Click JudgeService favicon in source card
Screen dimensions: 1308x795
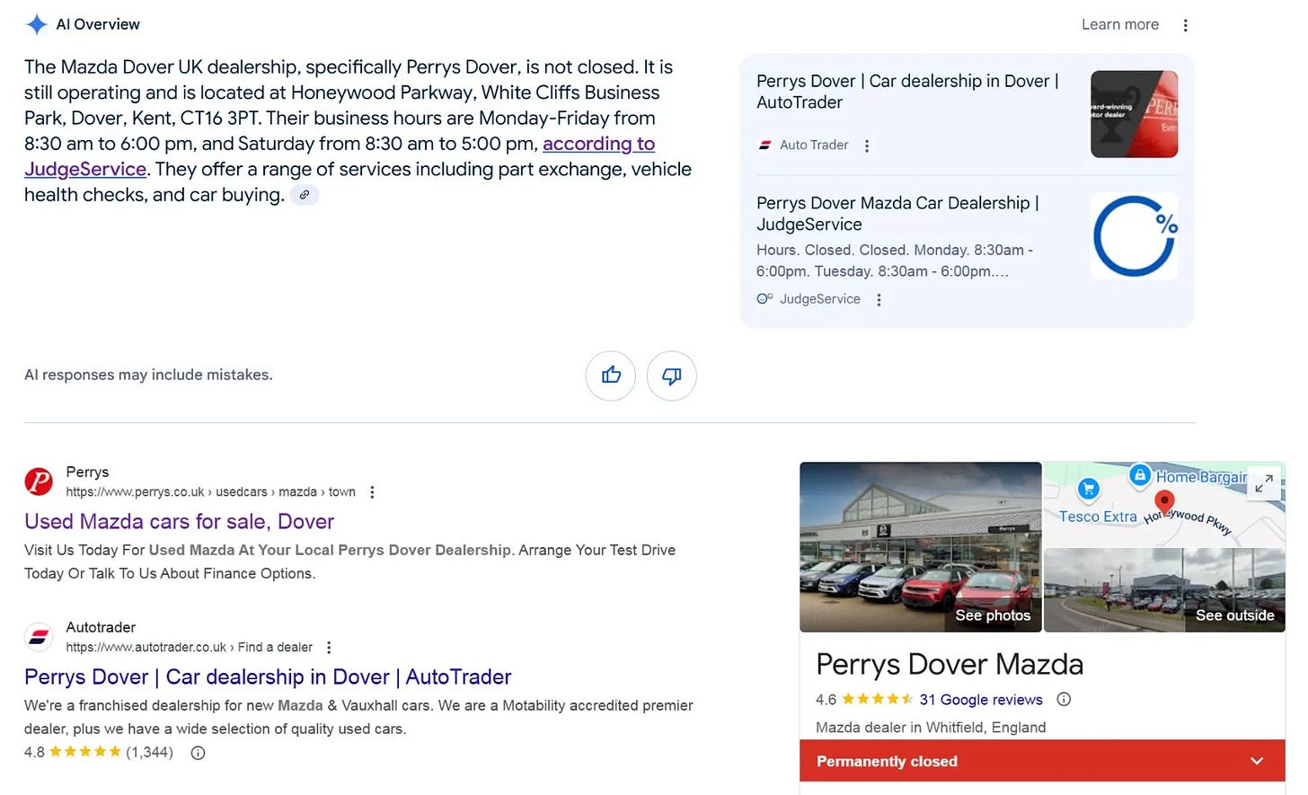(764, 299)
